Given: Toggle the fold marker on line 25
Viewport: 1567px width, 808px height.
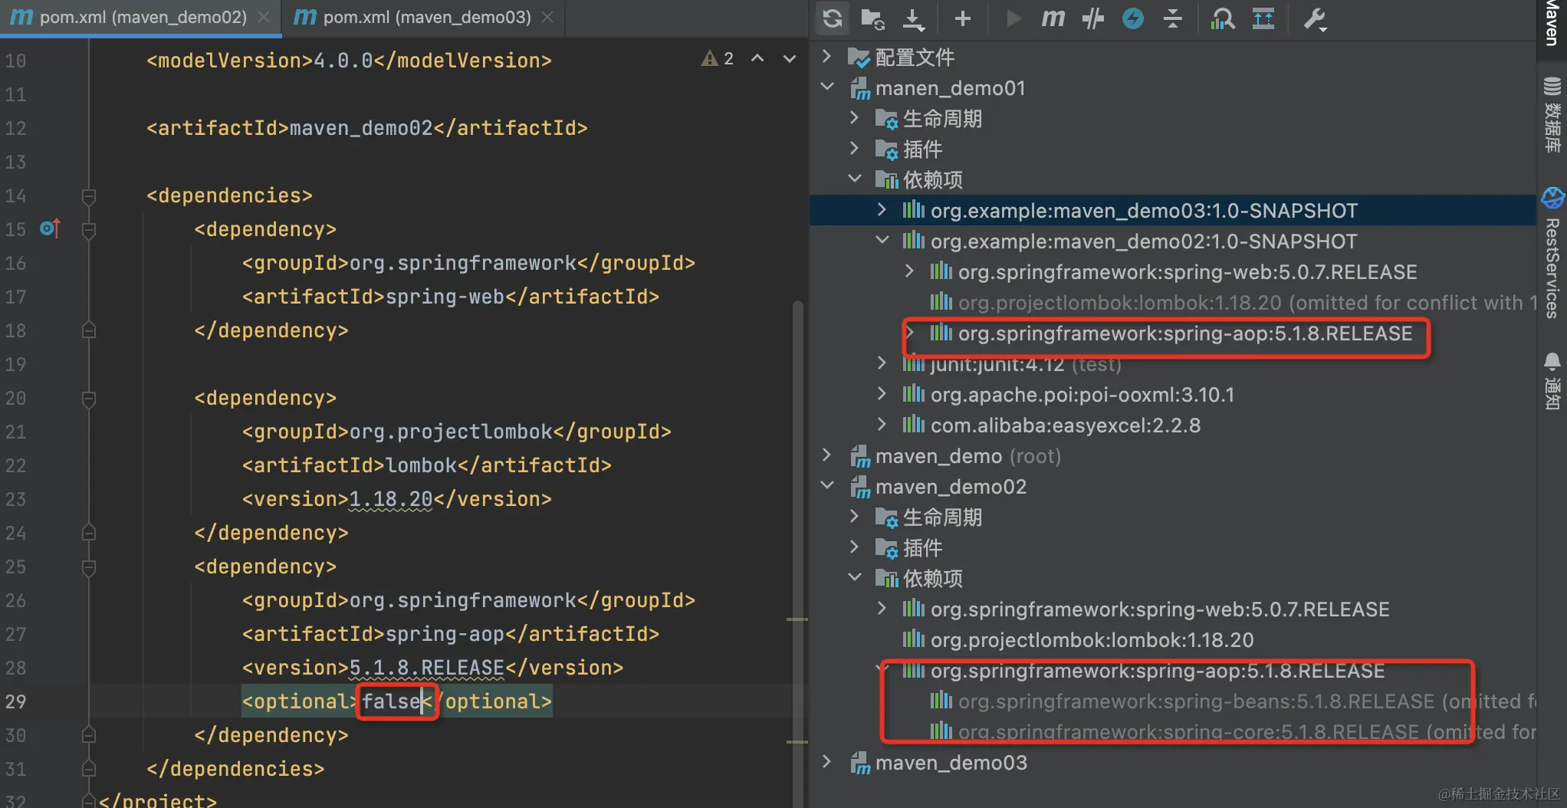Looking at the screenshot, I should pyautogui.click(x=89, y=567).
